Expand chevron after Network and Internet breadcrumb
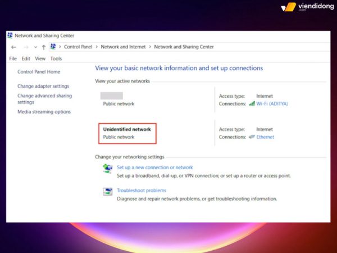Viewport: 337px width, 253px height. 149,47
